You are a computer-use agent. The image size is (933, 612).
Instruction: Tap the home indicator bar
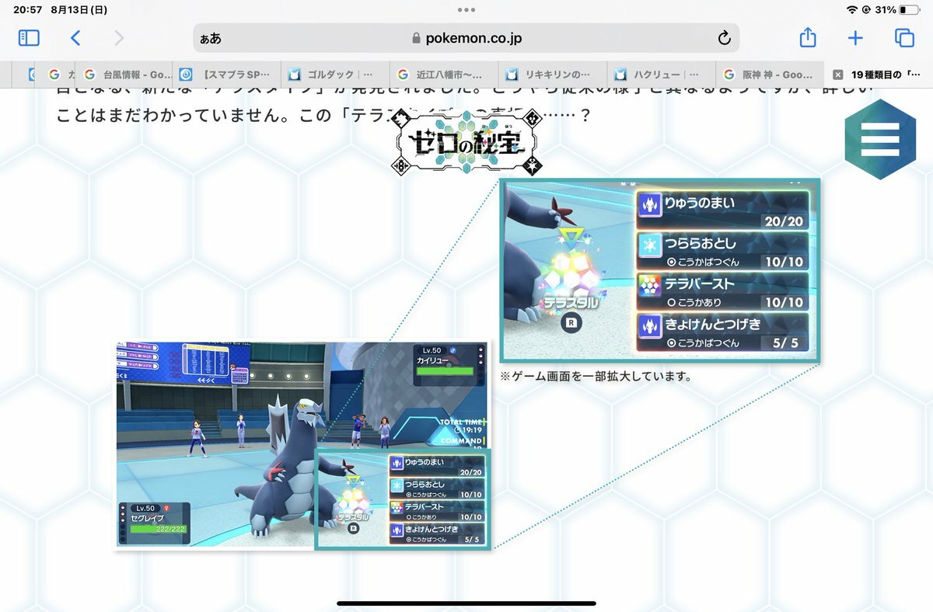tap(466, 603)
